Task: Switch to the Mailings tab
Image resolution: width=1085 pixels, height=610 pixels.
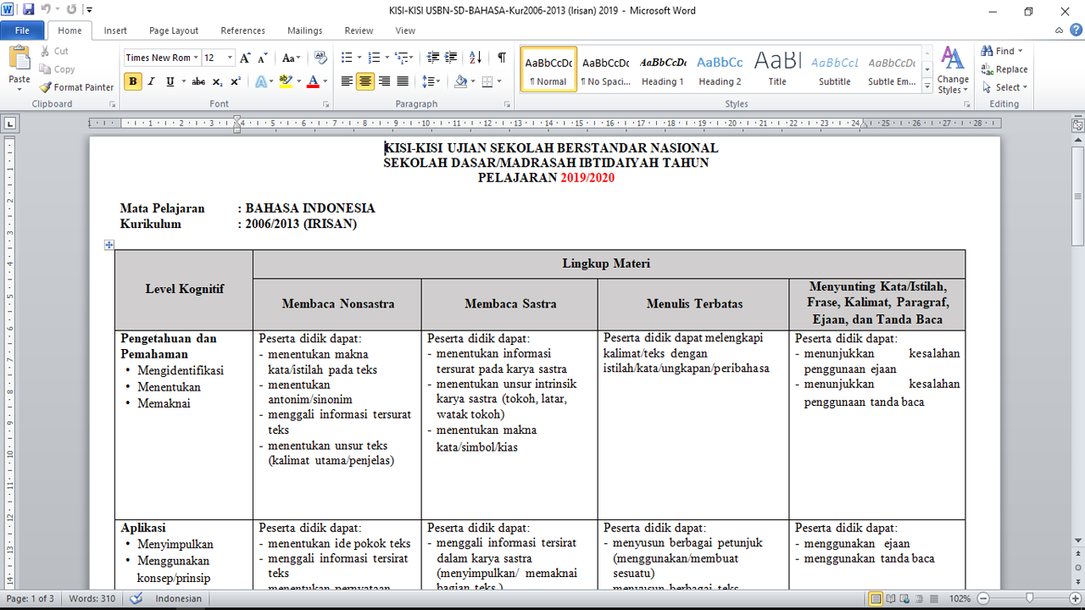Action: [x=304, y=30]
